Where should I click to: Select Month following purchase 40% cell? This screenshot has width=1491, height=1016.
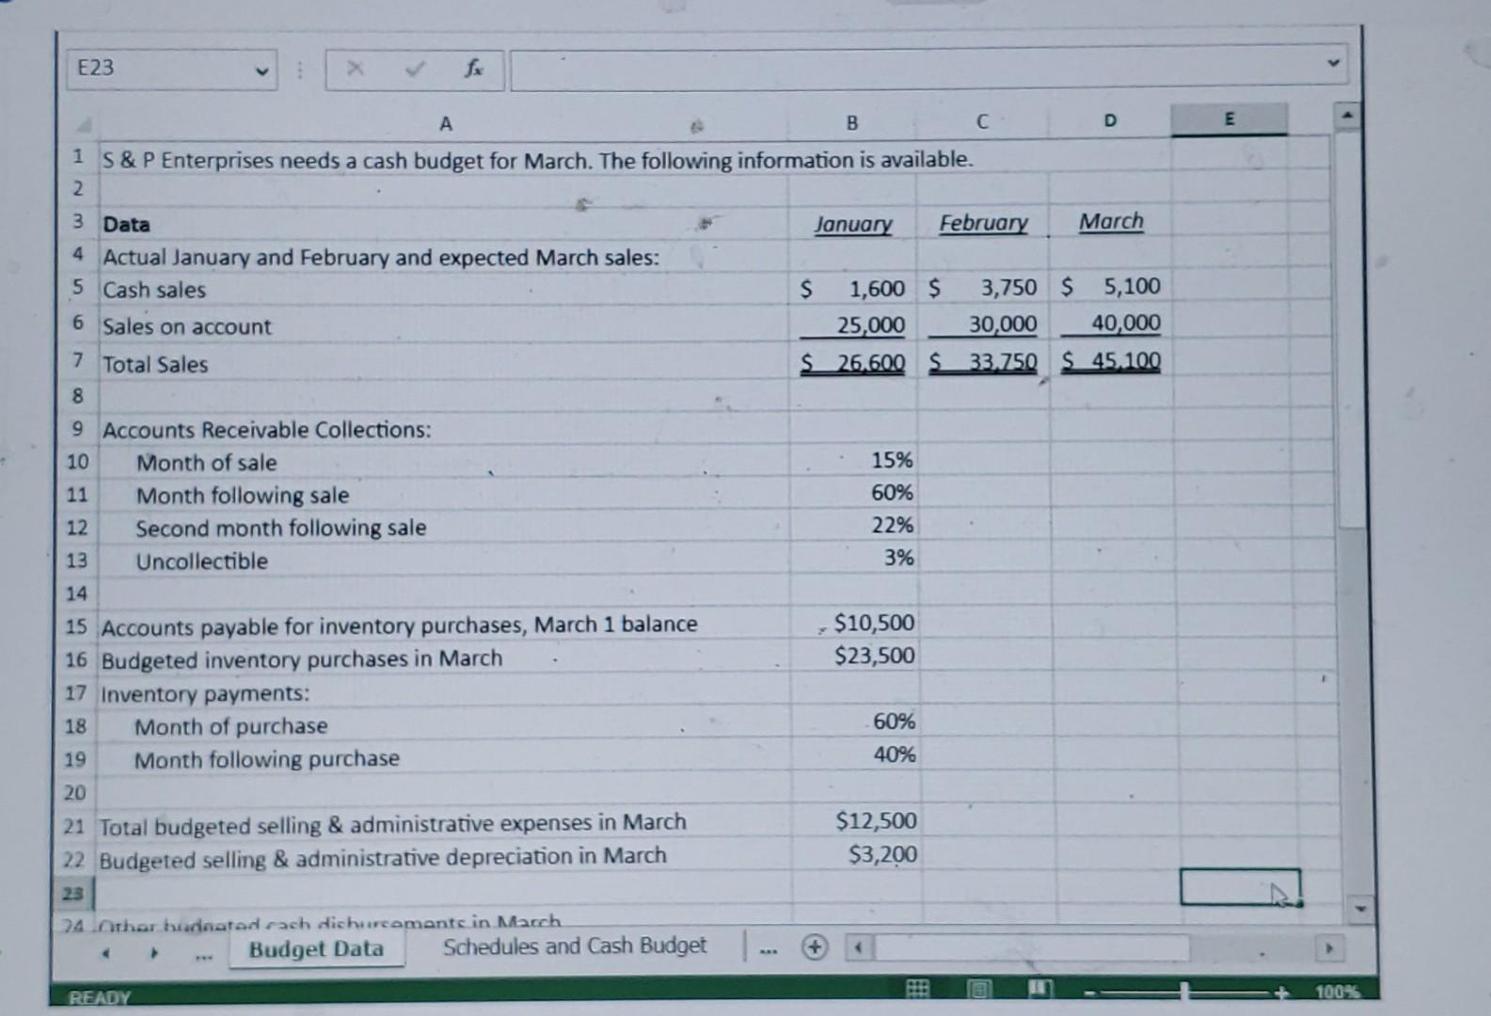856,754
